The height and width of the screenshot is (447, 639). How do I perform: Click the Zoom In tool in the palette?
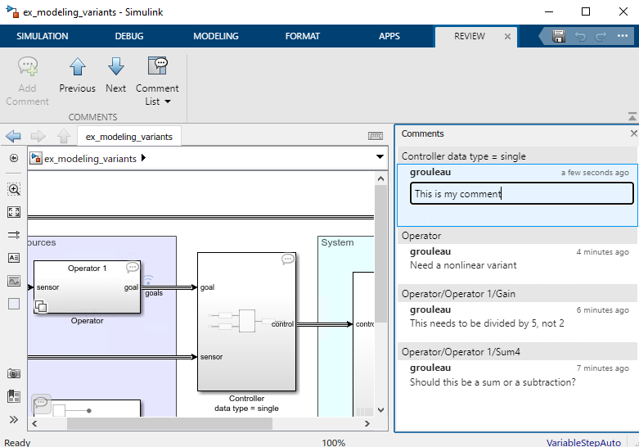coord(14,189)
